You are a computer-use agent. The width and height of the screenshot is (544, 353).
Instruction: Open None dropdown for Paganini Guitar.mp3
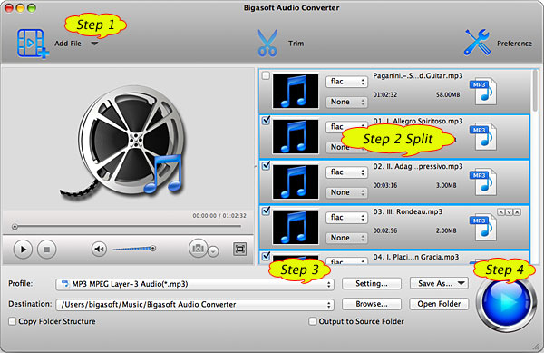346,102
